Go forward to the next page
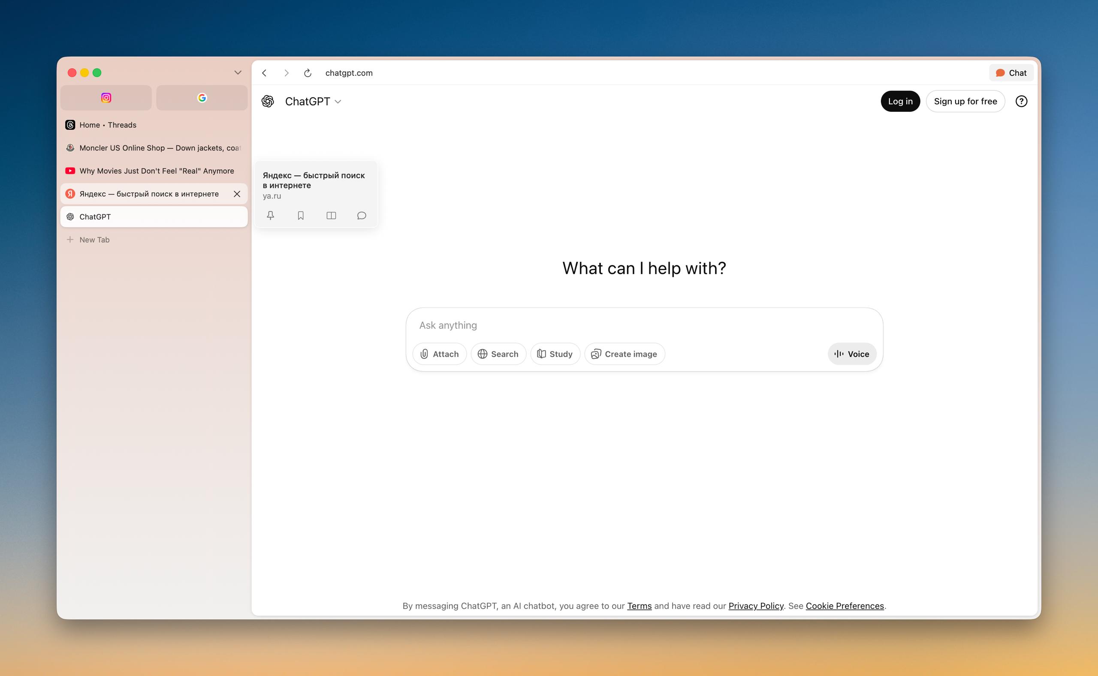The height and width of the screenshot is (676, 1098). click(x=286, y=73)
